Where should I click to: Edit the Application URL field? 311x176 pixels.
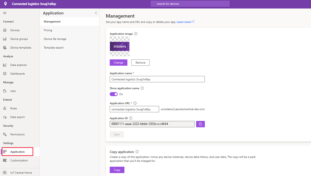tap(134, 109)
